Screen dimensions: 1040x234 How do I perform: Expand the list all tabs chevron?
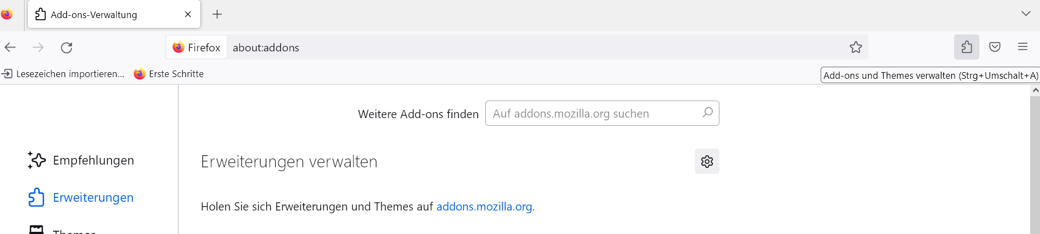(x=1026, y=14)
